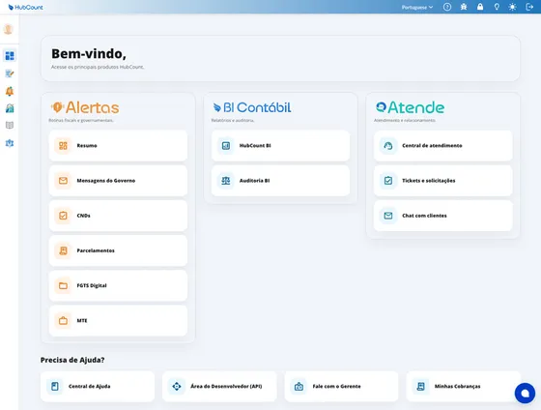Click the Fale com o Gerente icon
Image resolution: width=541 pixels, height=410 pixels.
point(299,387)
